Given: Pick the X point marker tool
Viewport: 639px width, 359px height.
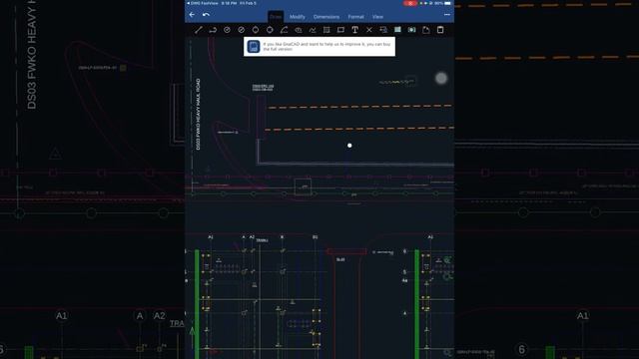Looking at the screenshot, I should point(369,30).
